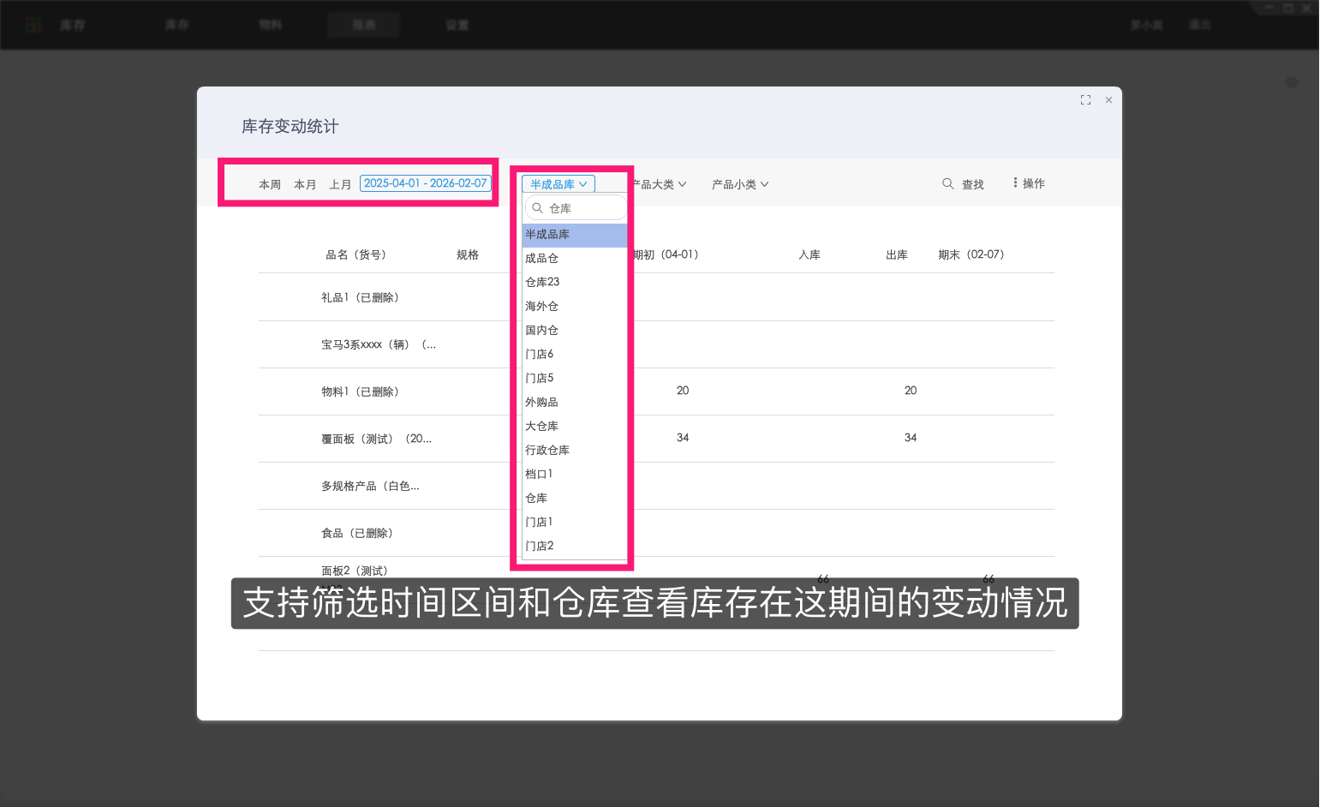
Task: Click the search icon in 仓库 filter box
Action: click(538, 208)
